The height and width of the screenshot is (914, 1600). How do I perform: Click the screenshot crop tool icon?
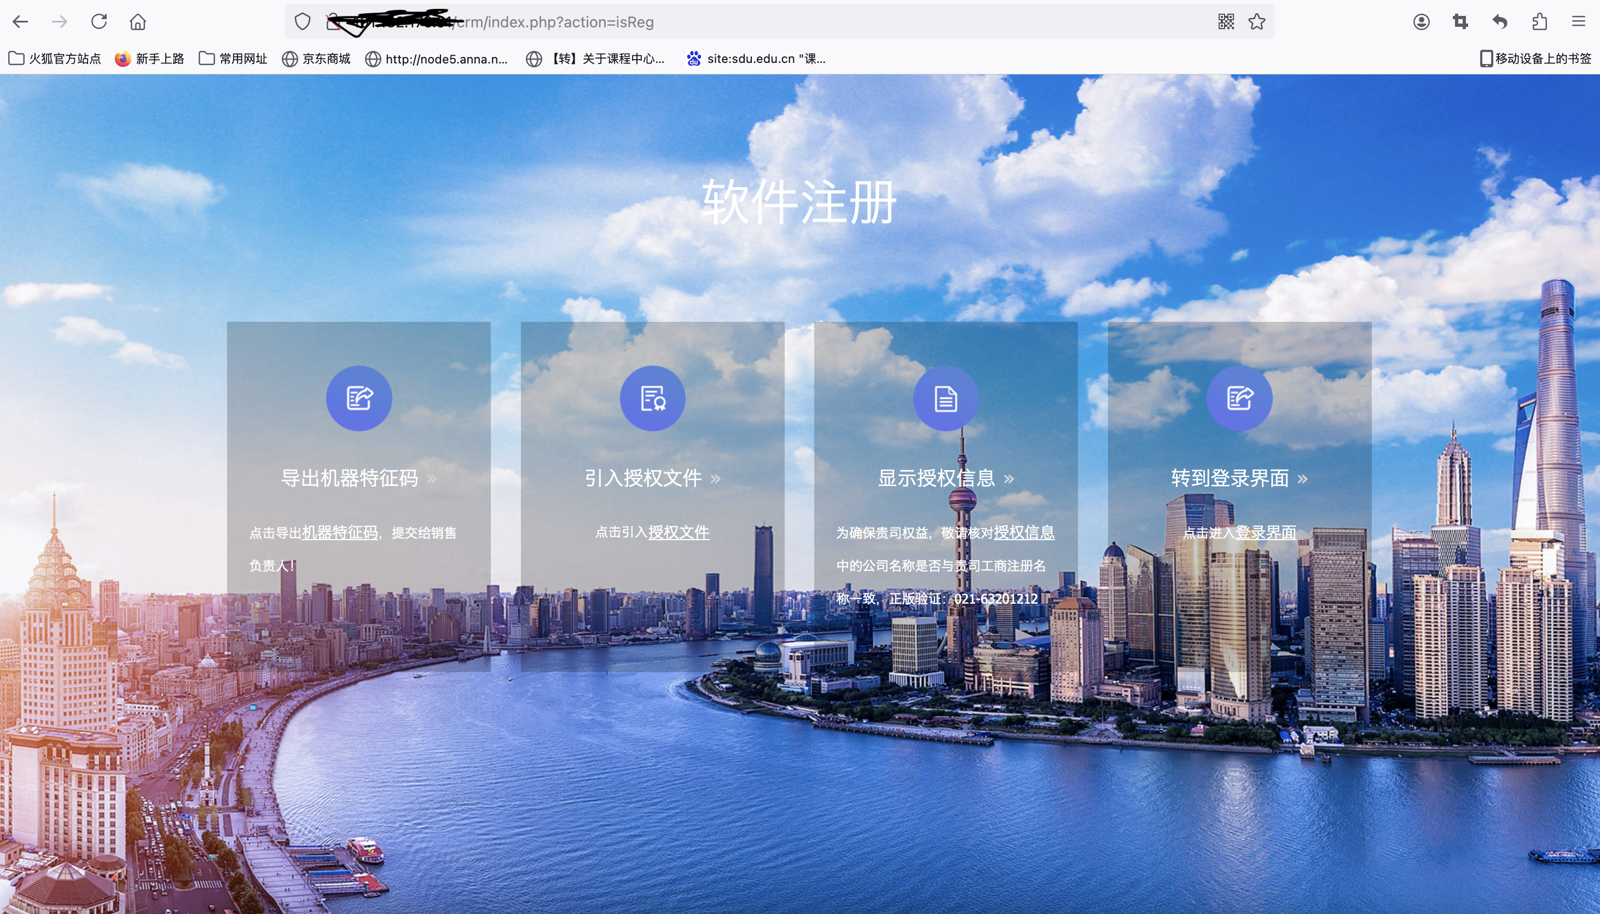pos(1460,22)
